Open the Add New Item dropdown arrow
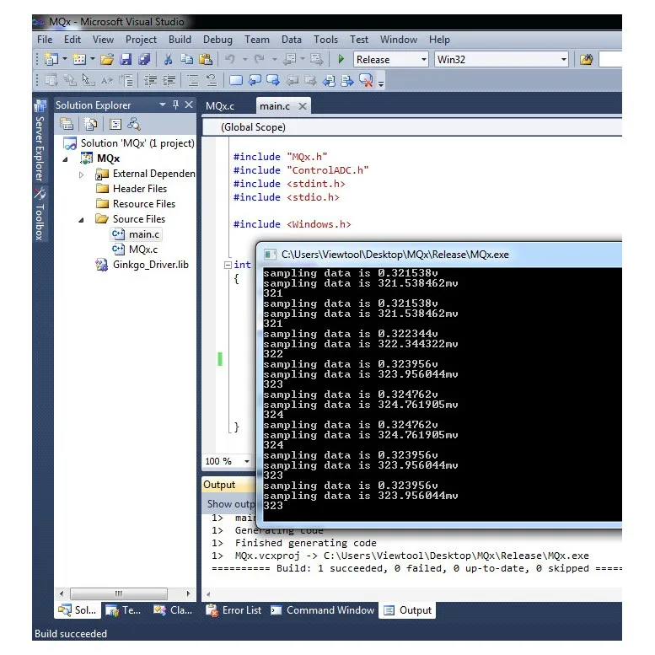The image size is (655, 655). click(x=93, y=59)
